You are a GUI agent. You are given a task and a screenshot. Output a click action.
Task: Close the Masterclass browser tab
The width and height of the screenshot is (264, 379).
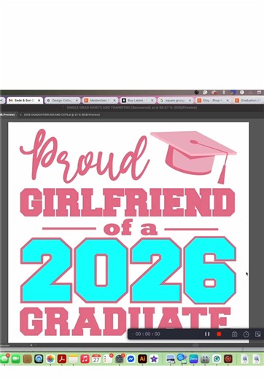114,101
